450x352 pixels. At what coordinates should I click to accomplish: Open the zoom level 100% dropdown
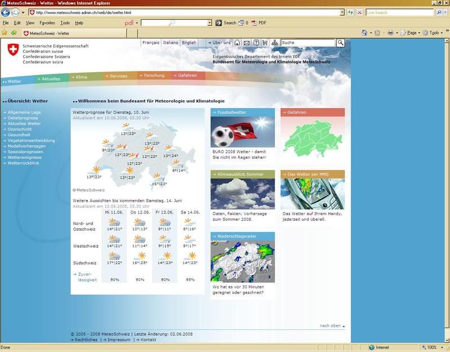click(442, 347)
